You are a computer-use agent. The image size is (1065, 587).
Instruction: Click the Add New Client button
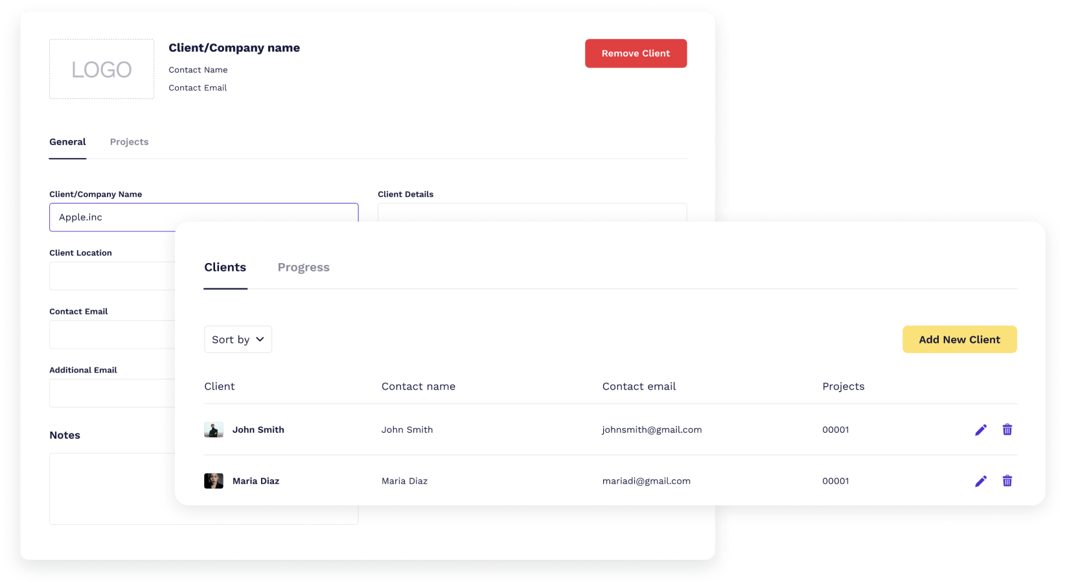[x=959, y=339]
